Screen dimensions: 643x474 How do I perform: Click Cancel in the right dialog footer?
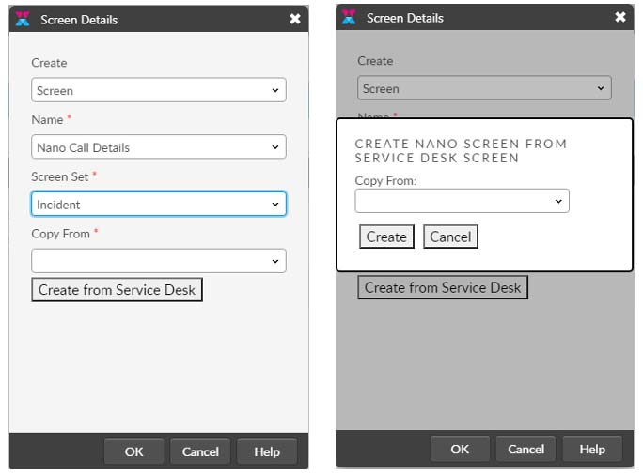526,450
